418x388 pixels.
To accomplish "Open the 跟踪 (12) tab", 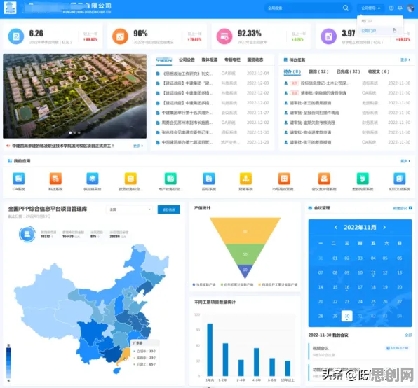I will [x=318, y=71].
